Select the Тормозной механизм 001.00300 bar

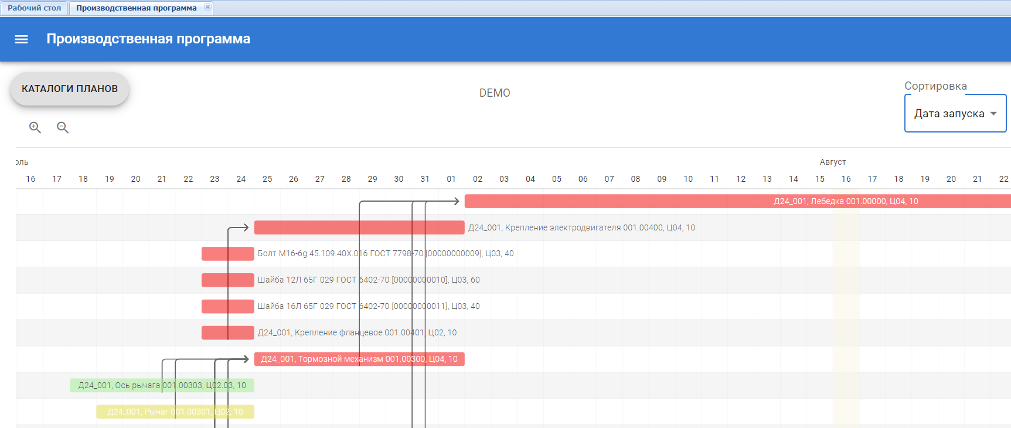pyautogui.click(x=359, y=359)
